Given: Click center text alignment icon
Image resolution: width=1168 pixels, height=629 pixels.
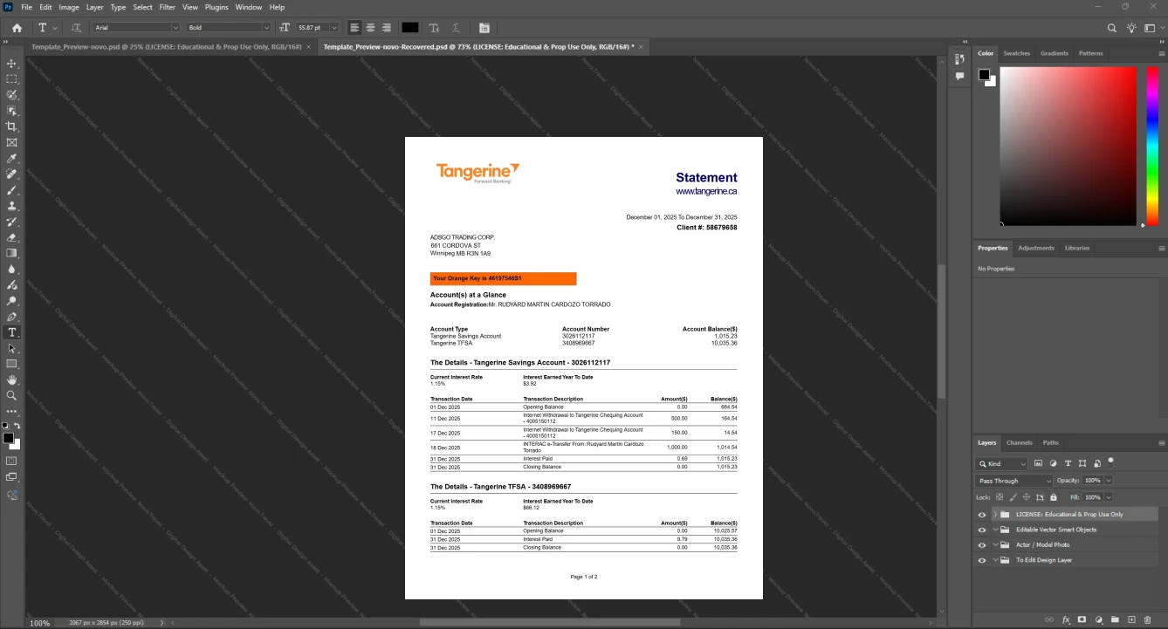Looking at the screenshot, I should click(x=370, y=28).
